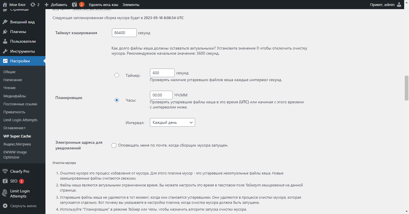Image resolution: width=409 pixels, height=214 pixels.
Task: Open the Яндекс.Метрика settings link
Action: pos(17,144)
